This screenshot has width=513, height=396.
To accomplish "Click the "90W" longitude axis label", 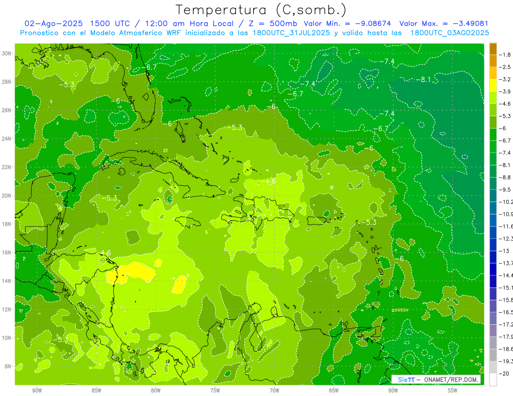I will pyautogui.click(x=37, y=390).
